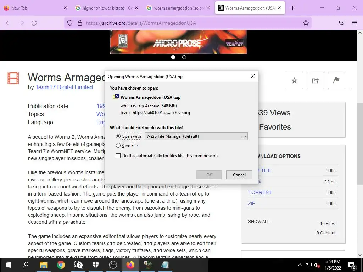This screenshot has width=363, height=272.
Task: Open a new tab with plus button
Action: 292,8
